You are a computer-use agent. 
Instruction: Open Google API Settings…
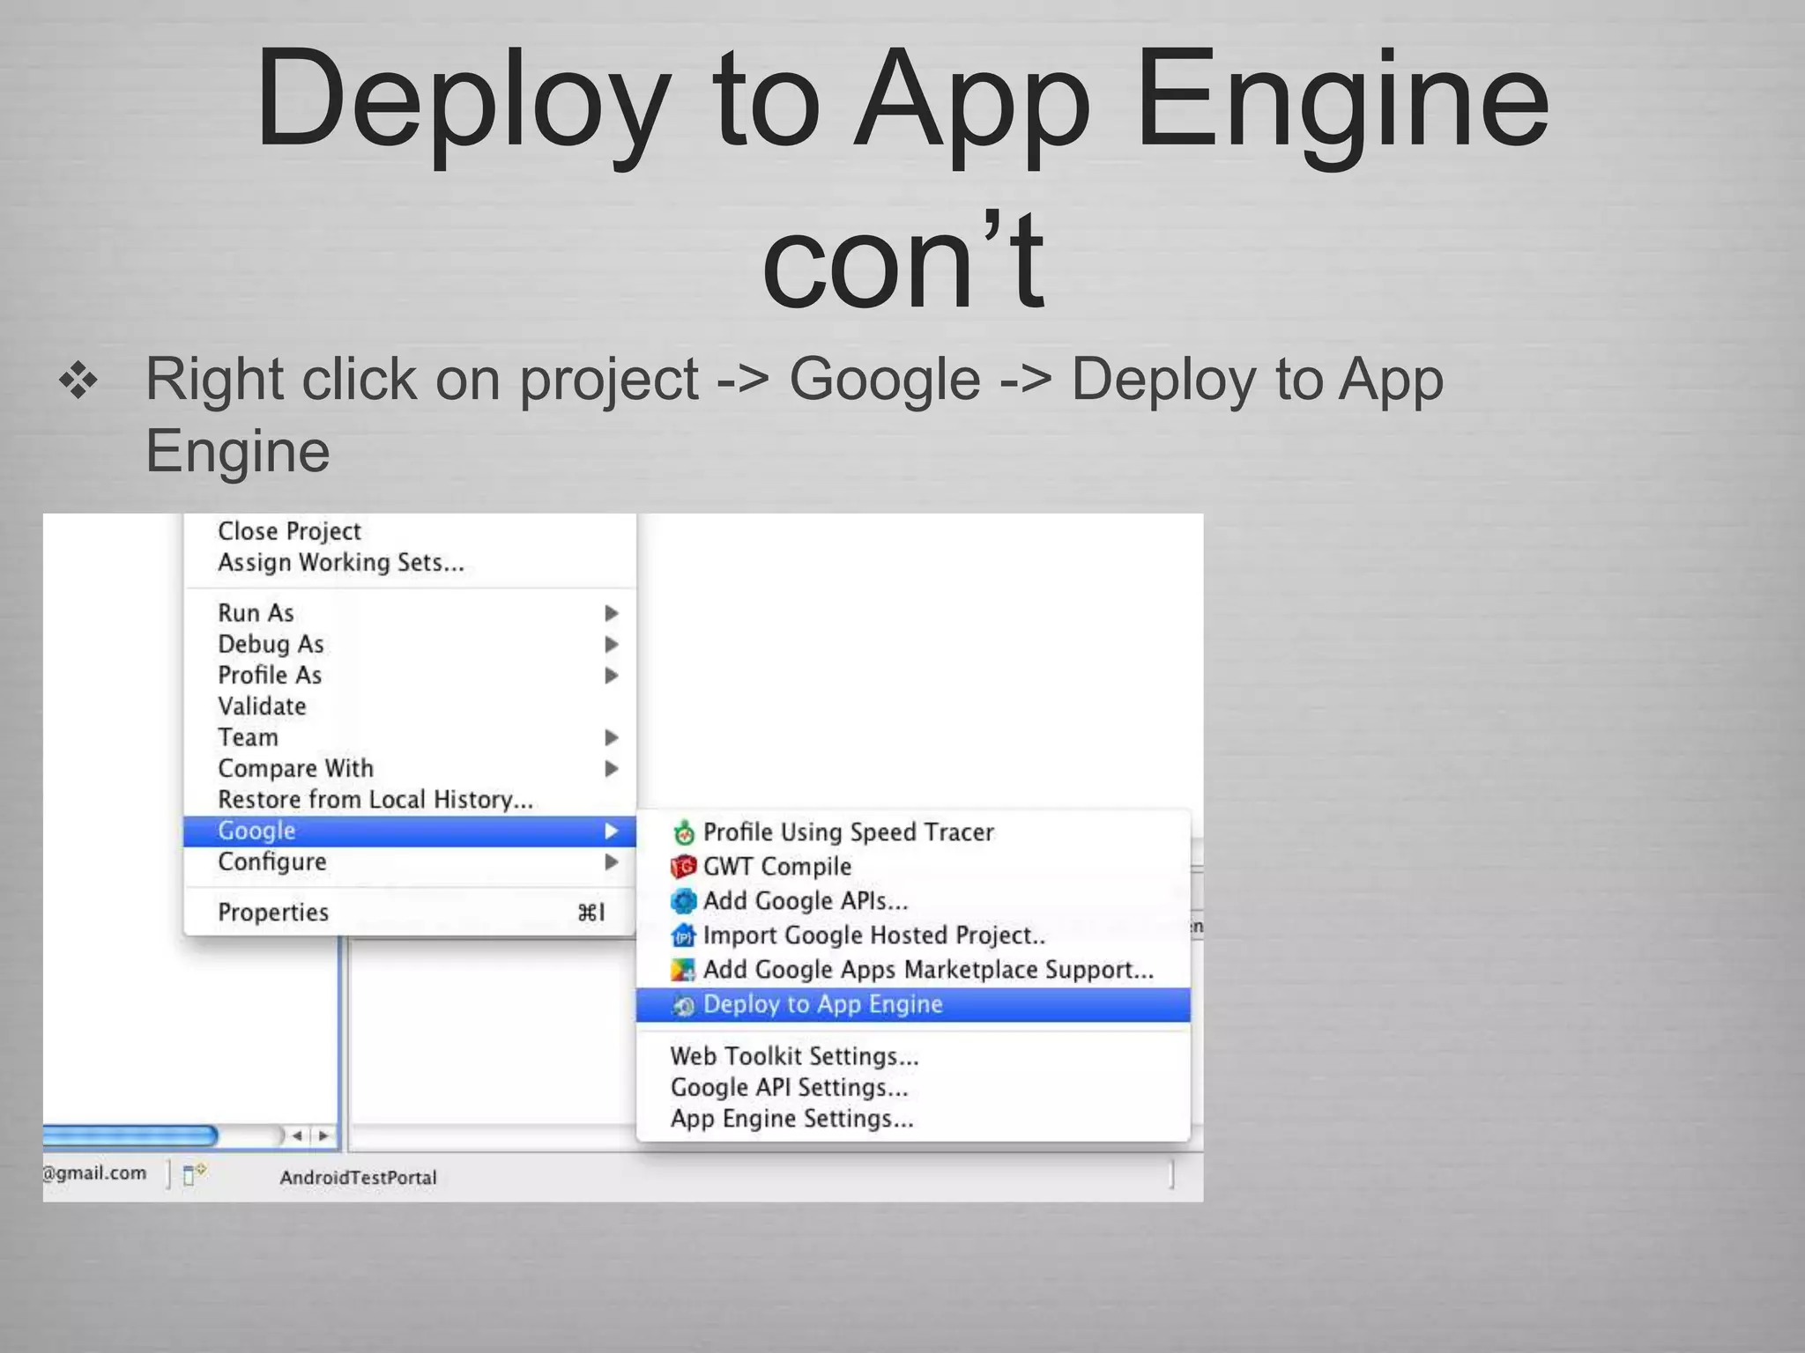tap(913, 1088)
